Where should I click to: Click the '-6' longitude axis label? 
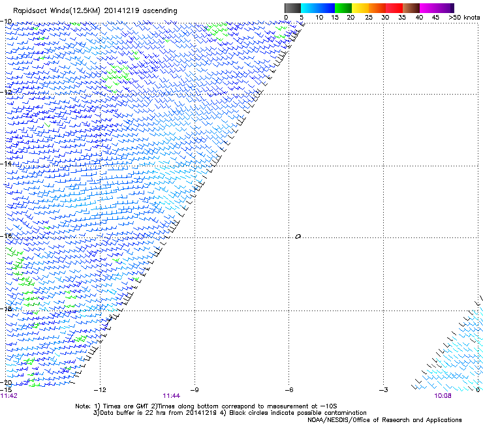point(289,390)
